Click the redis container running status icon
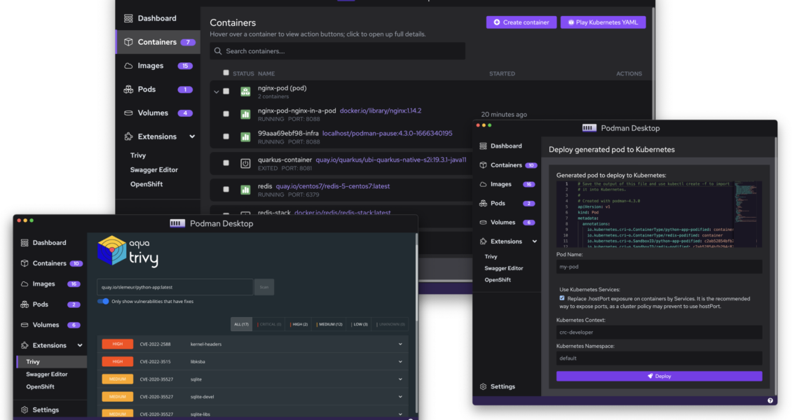 coord(245,190)
